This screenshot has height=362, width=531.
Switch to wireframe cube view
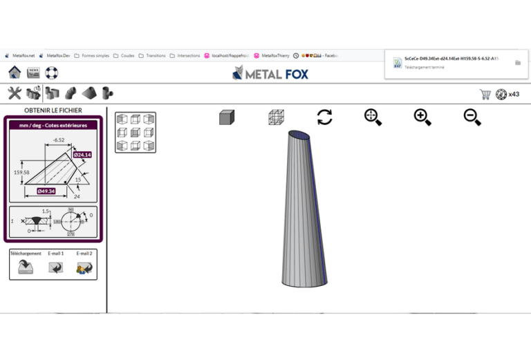click(x=277, y=117)
